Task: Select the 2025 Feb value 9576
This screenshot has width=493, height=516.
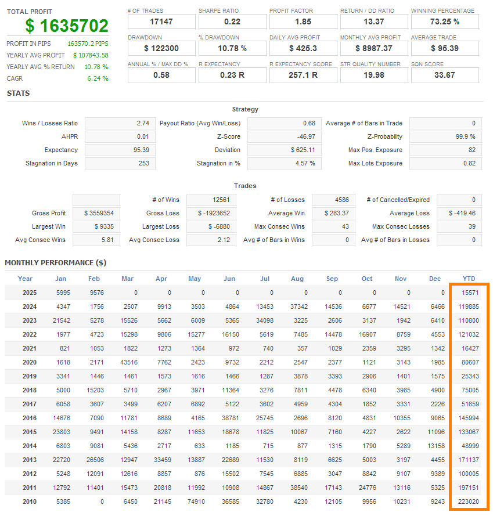Action: (x=97, y=293)
